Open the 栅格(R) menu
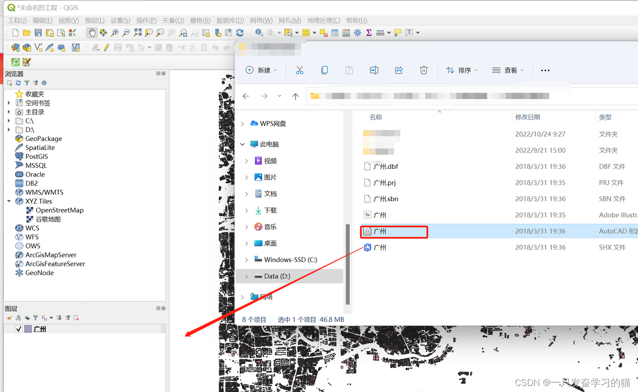Screen dimensions: 638x392 pyautogui.click(x=200, y=20)
